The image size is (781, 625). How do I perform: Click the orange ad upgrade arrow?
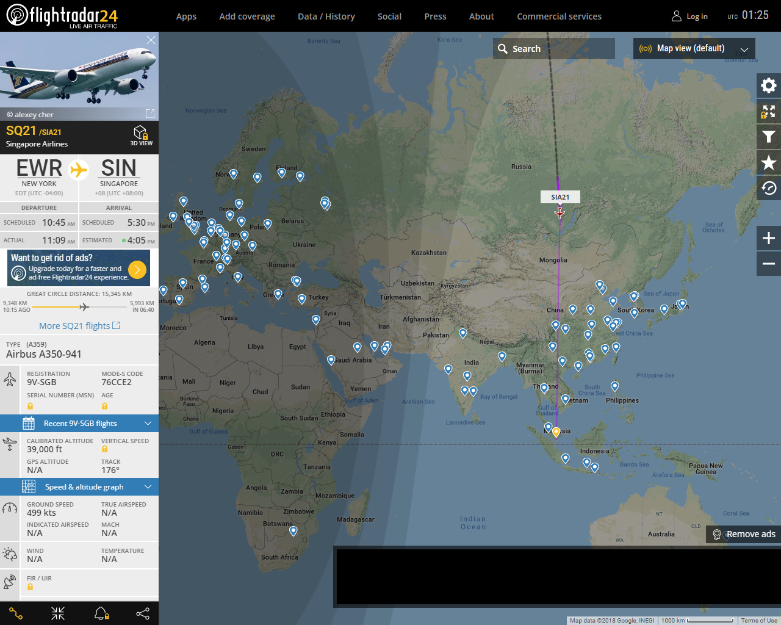138,269
